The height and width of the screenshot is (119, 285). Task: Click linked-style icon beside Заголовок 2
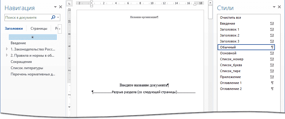click(272, 35)
